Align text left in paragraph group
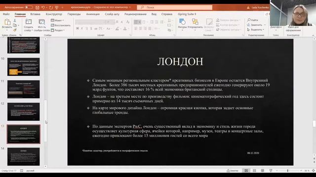316x177 pixels. pyautogui.click(x=136, y=29)
